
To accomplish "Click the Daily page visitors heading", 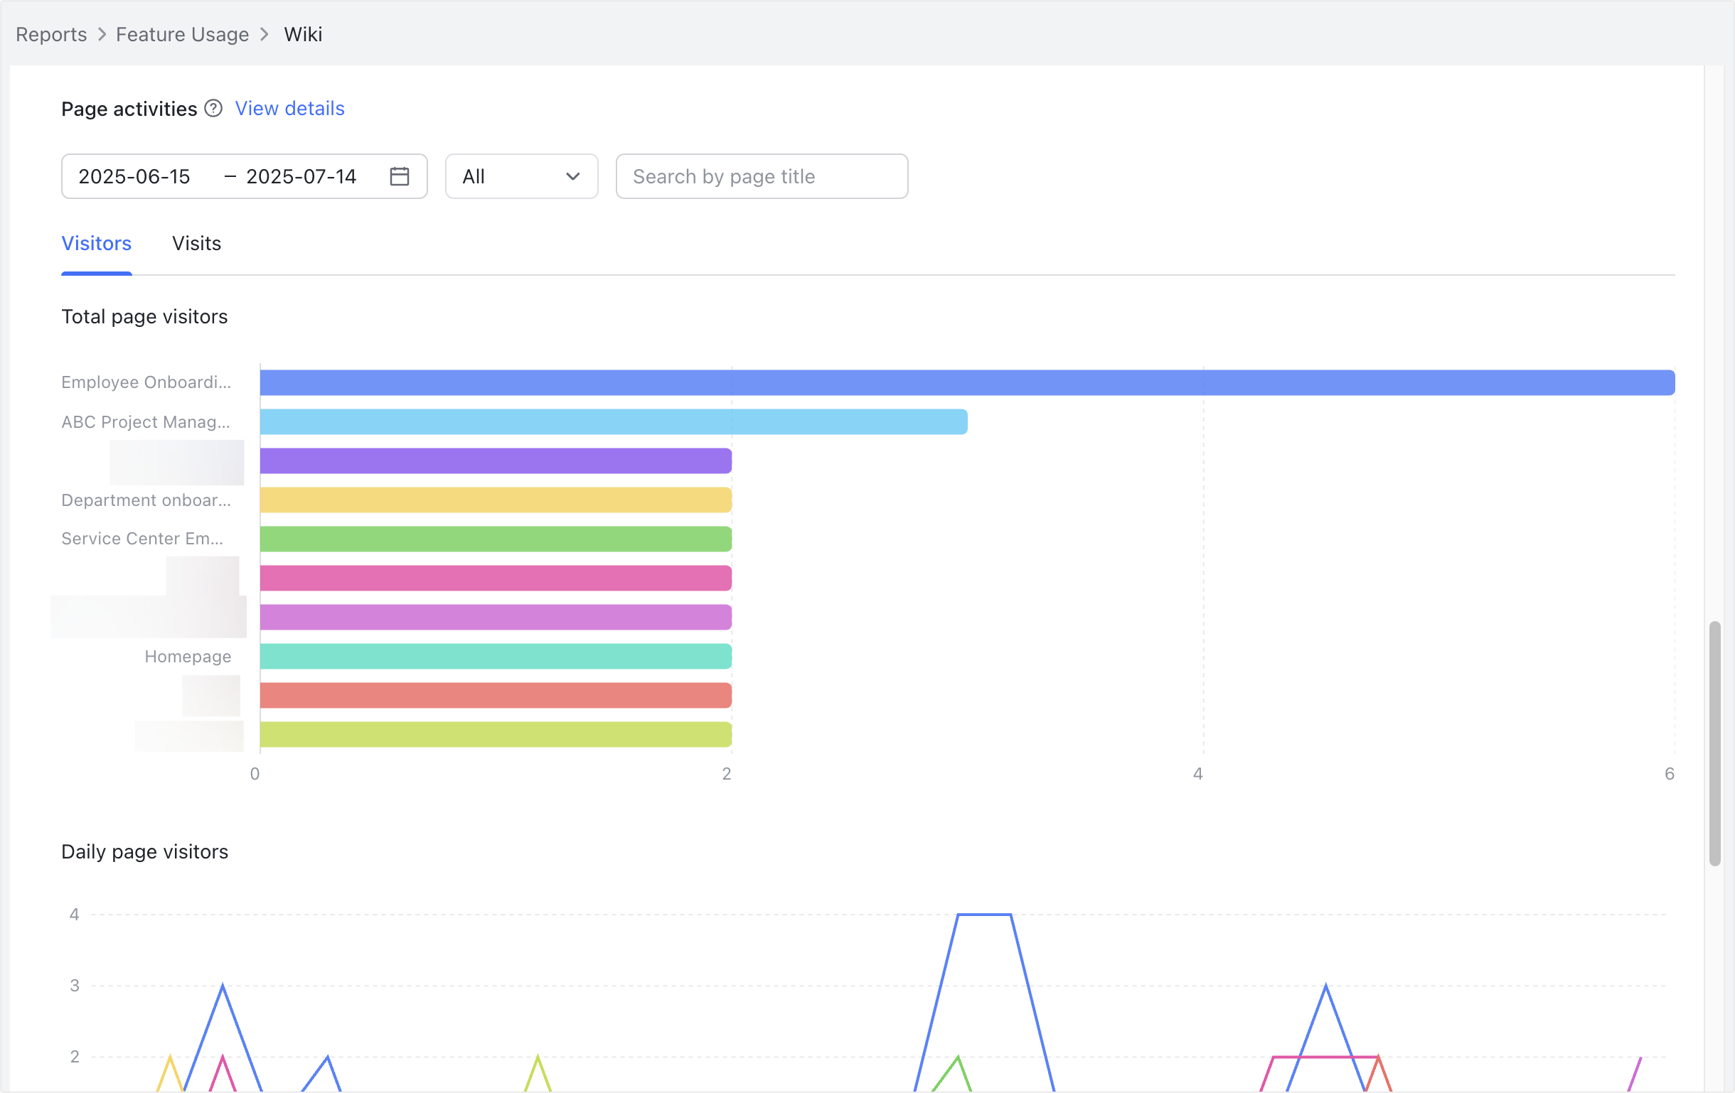I will point(145,852).
